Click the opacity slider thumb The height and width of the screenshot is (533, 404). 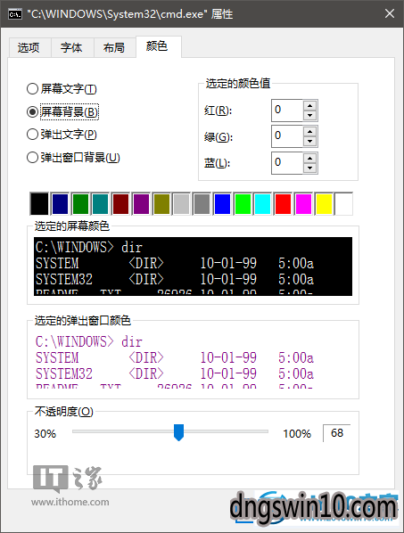178,432
